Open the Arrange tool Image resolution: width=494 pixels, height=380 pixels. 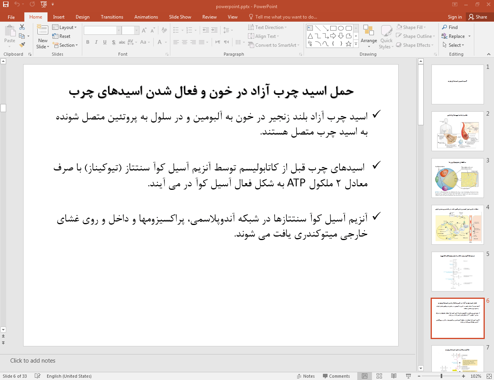(x=368, y=36)
